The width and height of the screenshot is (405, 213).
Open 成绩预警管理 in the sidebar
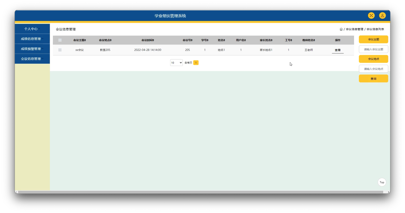[32, 49]
